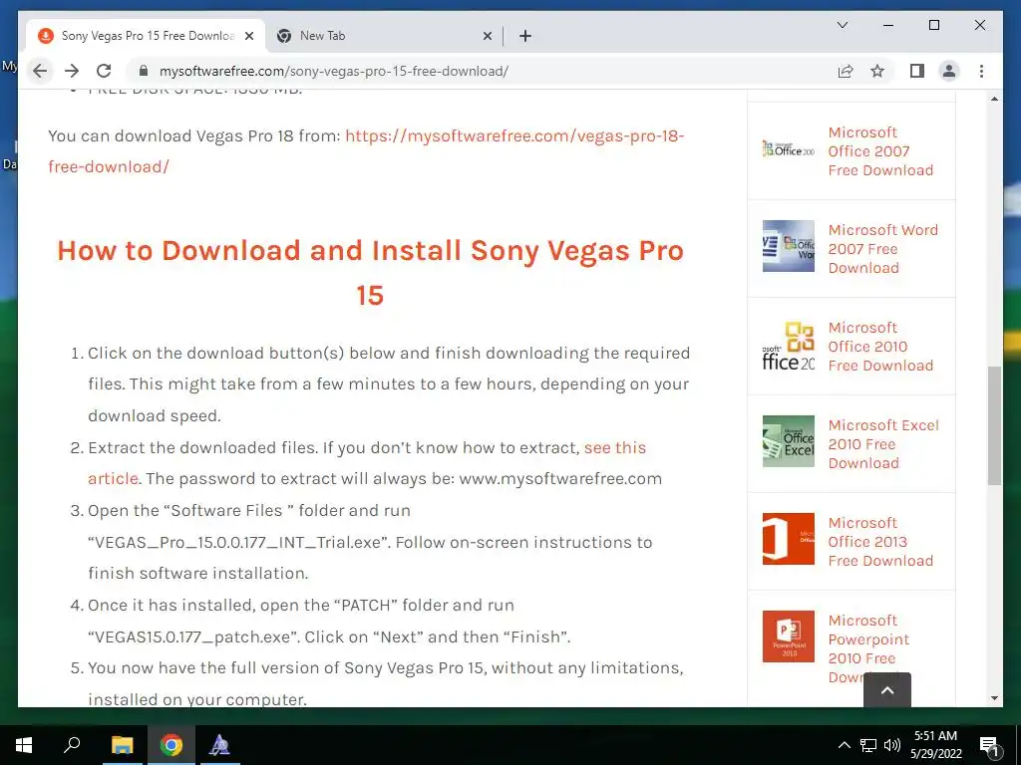Open the notification center icon
This screenshot has height=765, width=1021.
(x=989, y=746)
